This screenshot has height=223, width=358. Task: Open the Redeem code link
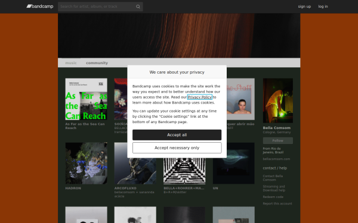[x=273, y=197]
